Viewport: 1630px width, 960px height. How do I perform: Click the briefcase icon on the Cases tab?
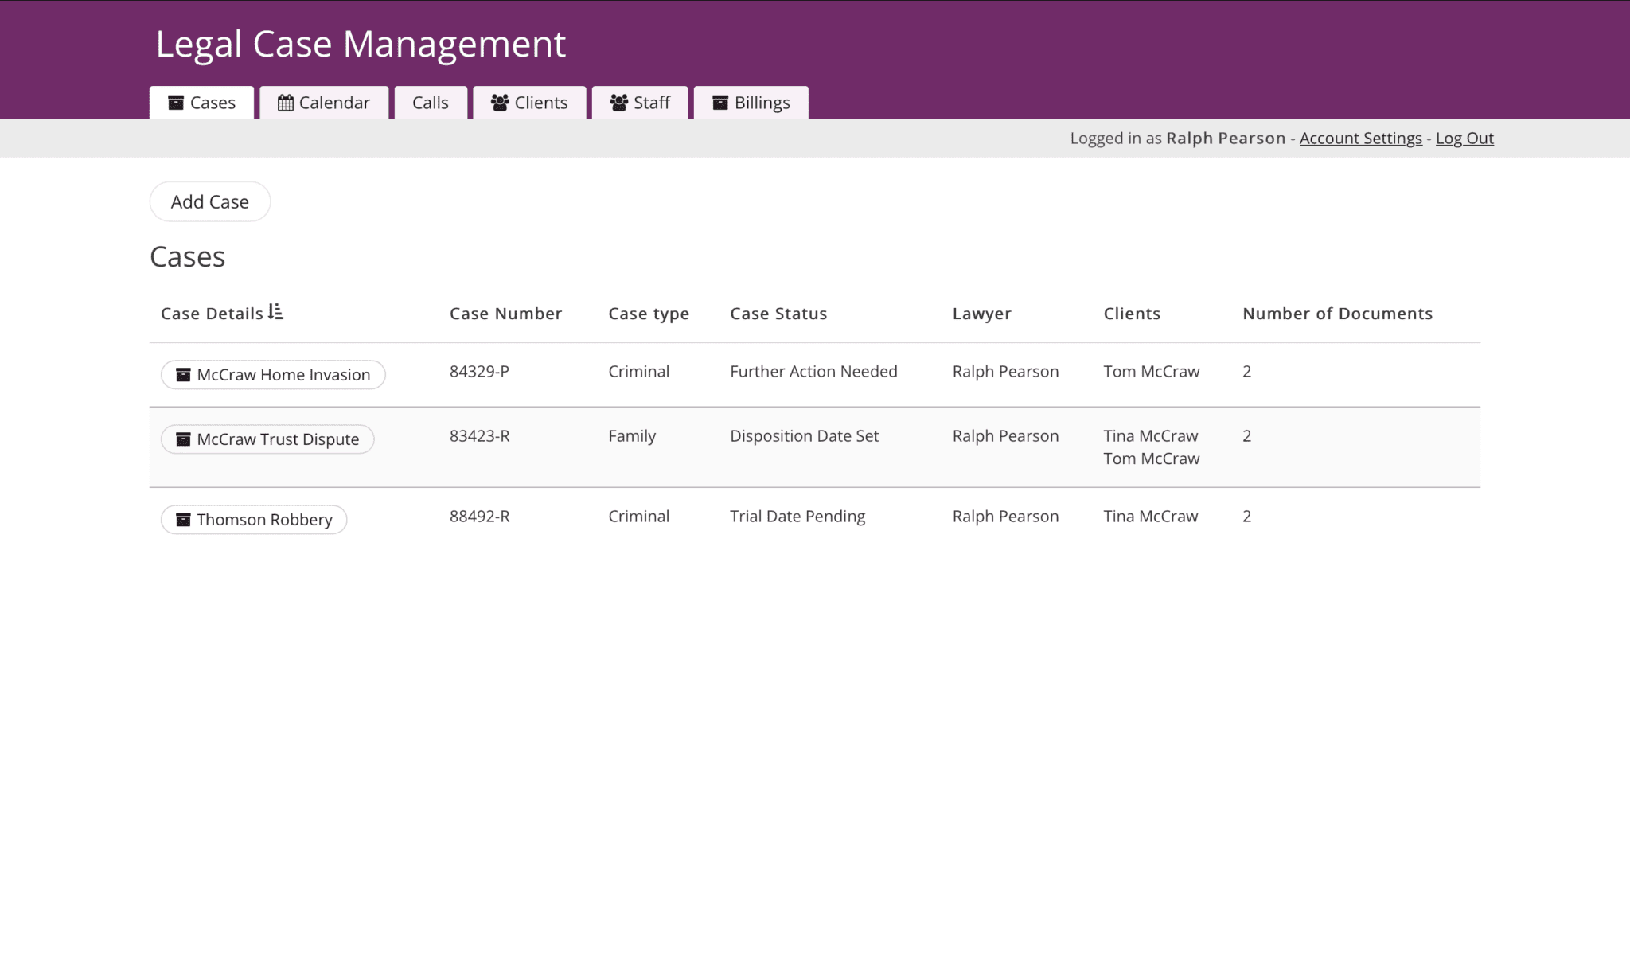click(176, 102)
